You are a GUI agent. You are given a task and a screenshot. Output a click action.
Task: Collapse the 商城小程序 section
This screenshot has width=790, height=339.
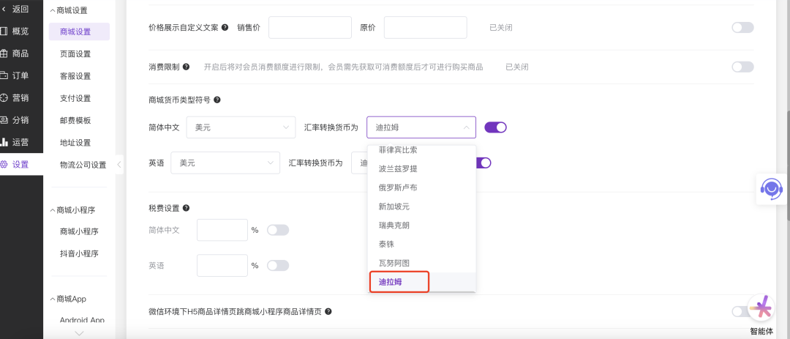pos(51,209)
